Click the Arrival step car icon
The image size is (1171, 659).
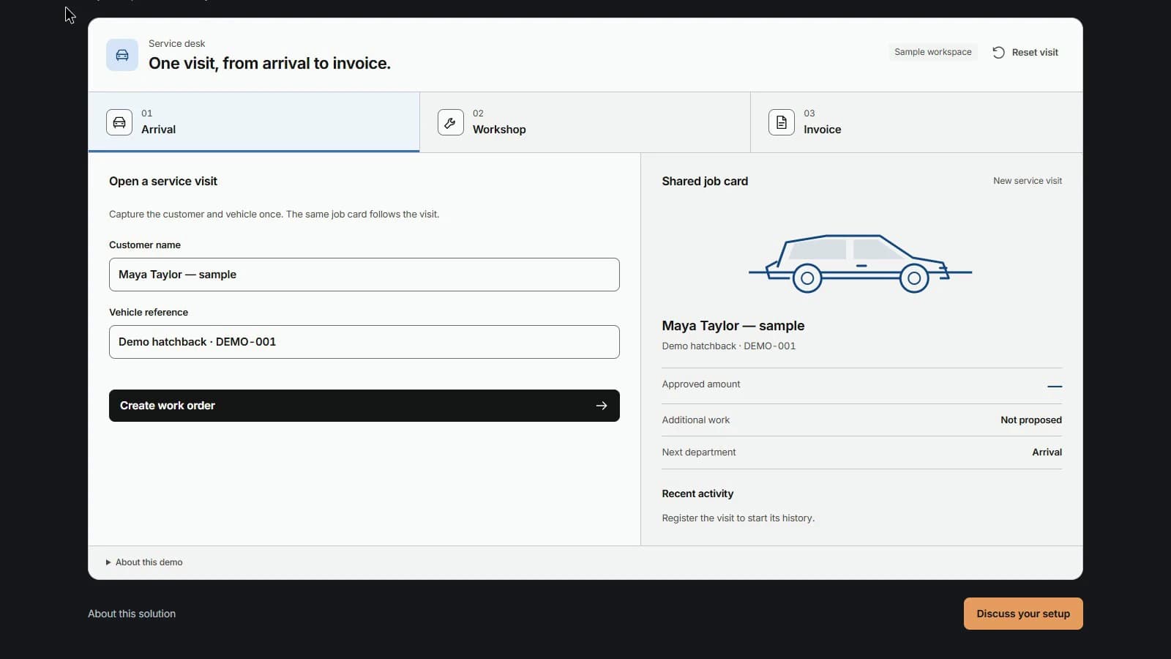point(119,122)
